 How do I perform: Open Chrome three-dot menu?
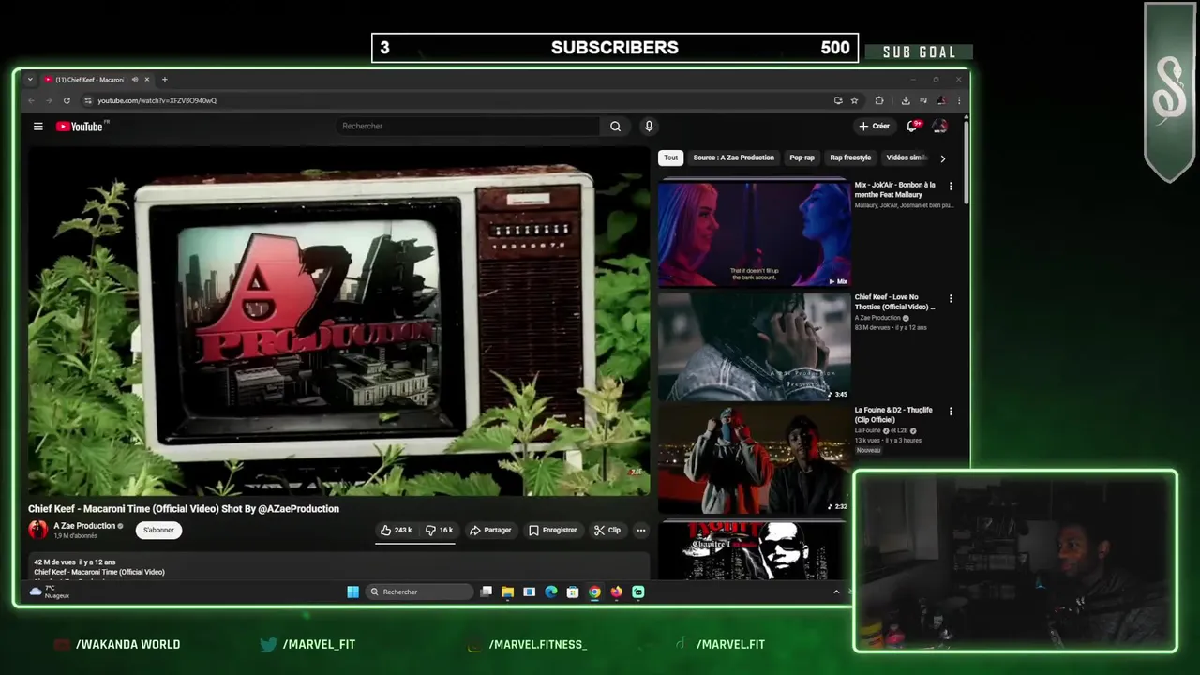pyautogui.click(x=958, y=100)
